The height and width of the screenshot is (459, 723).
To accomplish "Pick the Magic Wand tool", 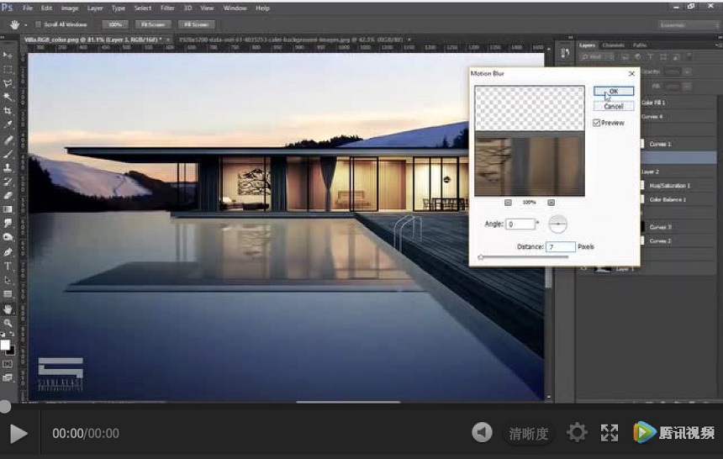I will coord(8,97).
